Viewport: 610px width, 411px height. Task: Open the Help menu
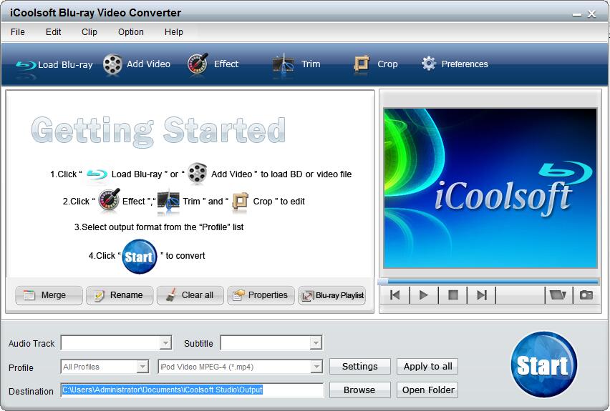click(x=173, y=32)
